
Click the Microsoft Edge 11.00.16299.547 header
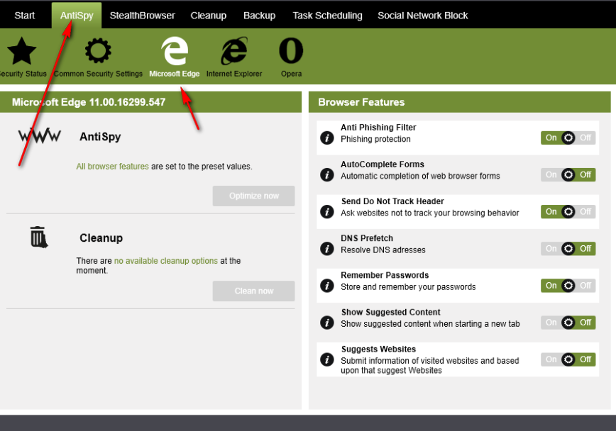151,102
